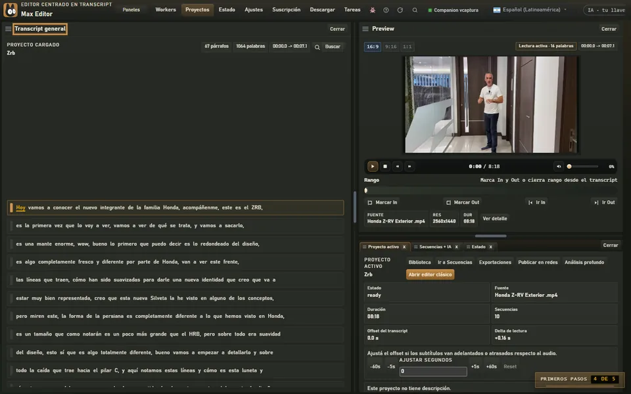Click the Max Editor cat logo

pyautogui.click(x=10, y=10)
